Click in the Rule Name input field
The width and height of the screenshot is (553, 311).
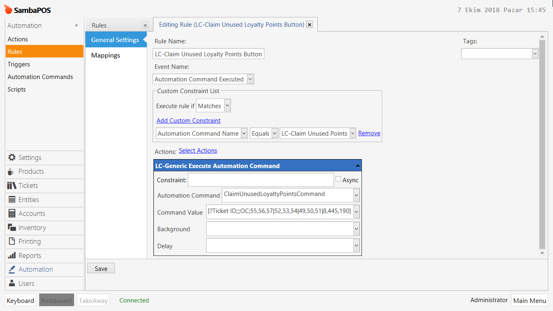208,54
